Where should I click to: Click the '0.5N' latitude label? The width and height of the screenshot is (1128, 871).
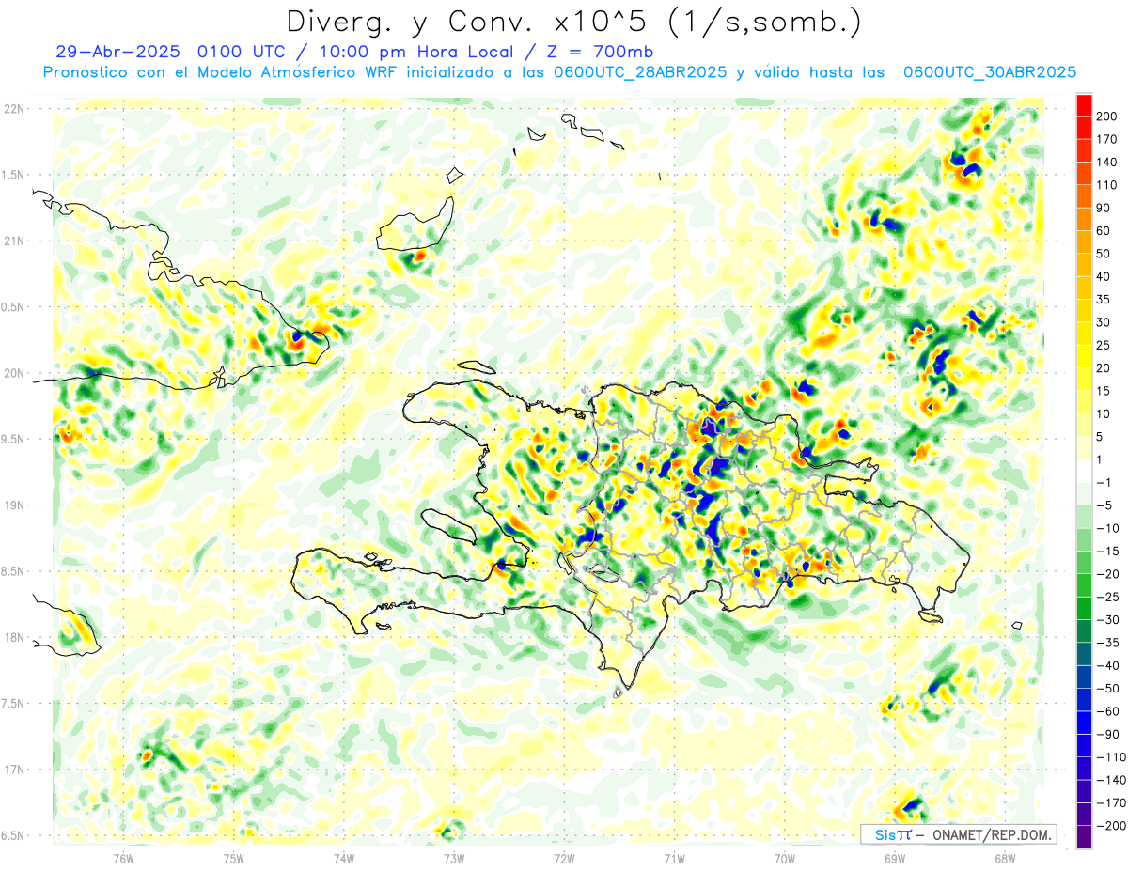[13, 307]
